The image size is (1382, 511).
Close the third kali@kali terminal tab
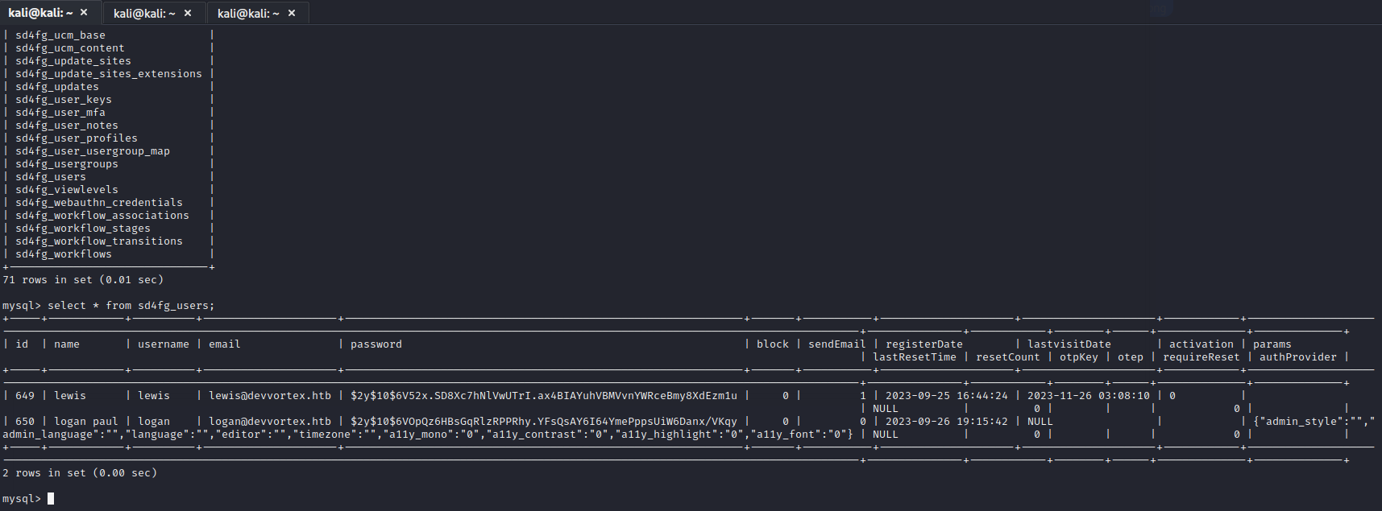pos(292,13)
